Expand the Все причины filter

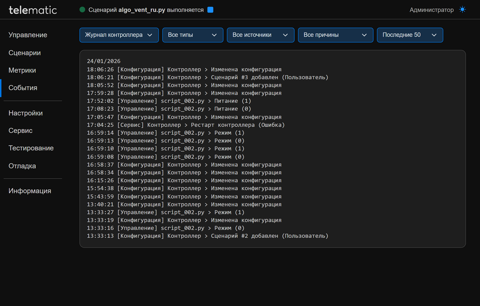click(x=335, y=35)
